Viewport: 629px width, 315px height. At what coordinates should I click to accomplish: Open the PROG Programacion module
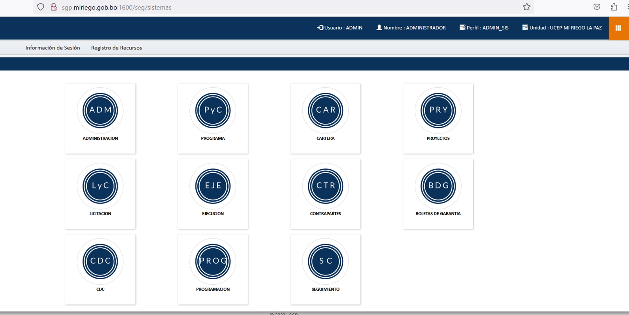pyautogui.click(x=213, y=262)
